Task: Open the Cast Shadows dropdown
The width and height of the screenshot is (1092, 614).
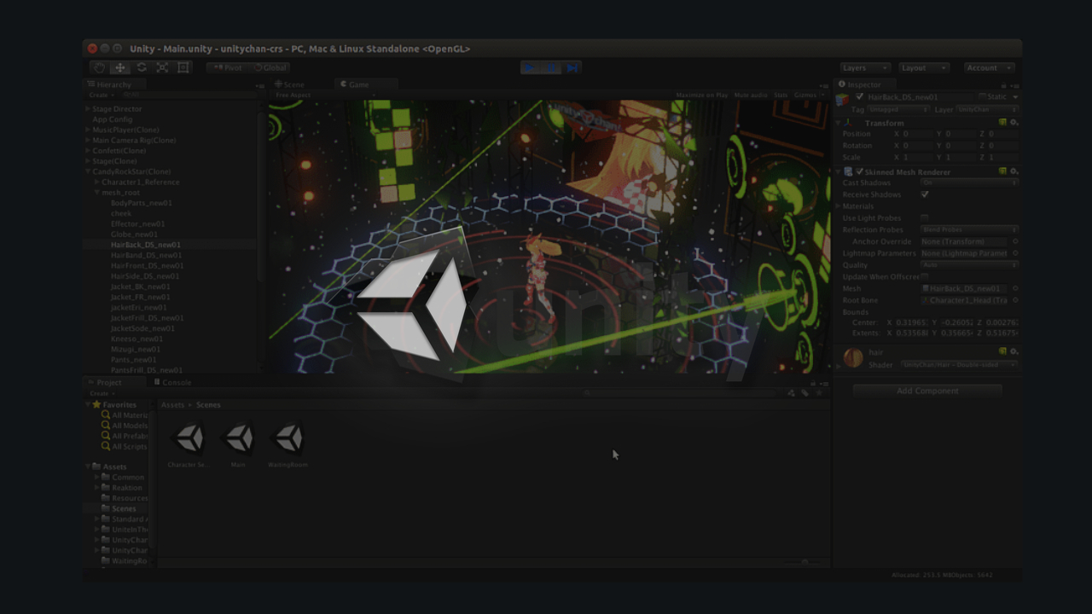Action: 968,182
